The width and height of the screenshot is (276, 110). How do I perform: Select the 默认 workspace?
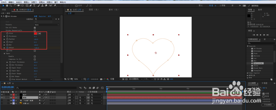(201, 6)
